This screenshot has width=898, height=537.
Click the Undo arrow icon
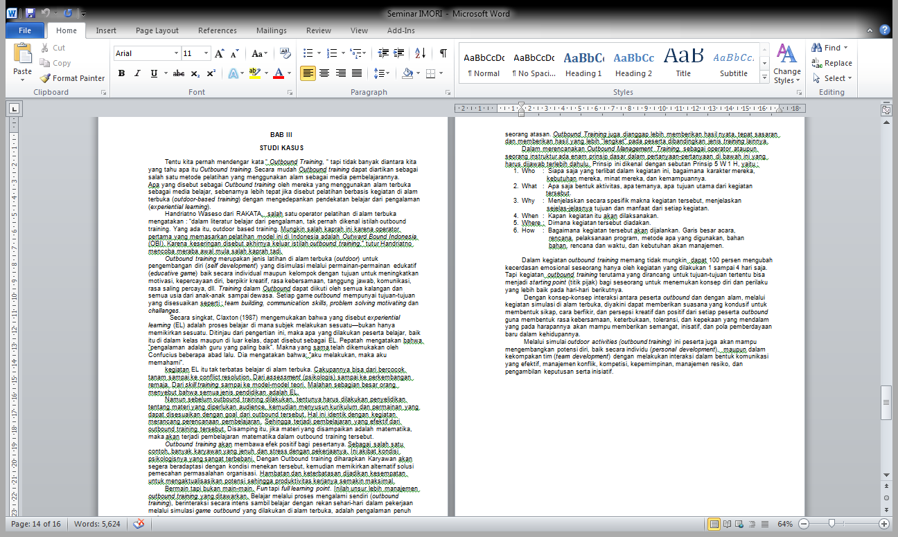46,13
